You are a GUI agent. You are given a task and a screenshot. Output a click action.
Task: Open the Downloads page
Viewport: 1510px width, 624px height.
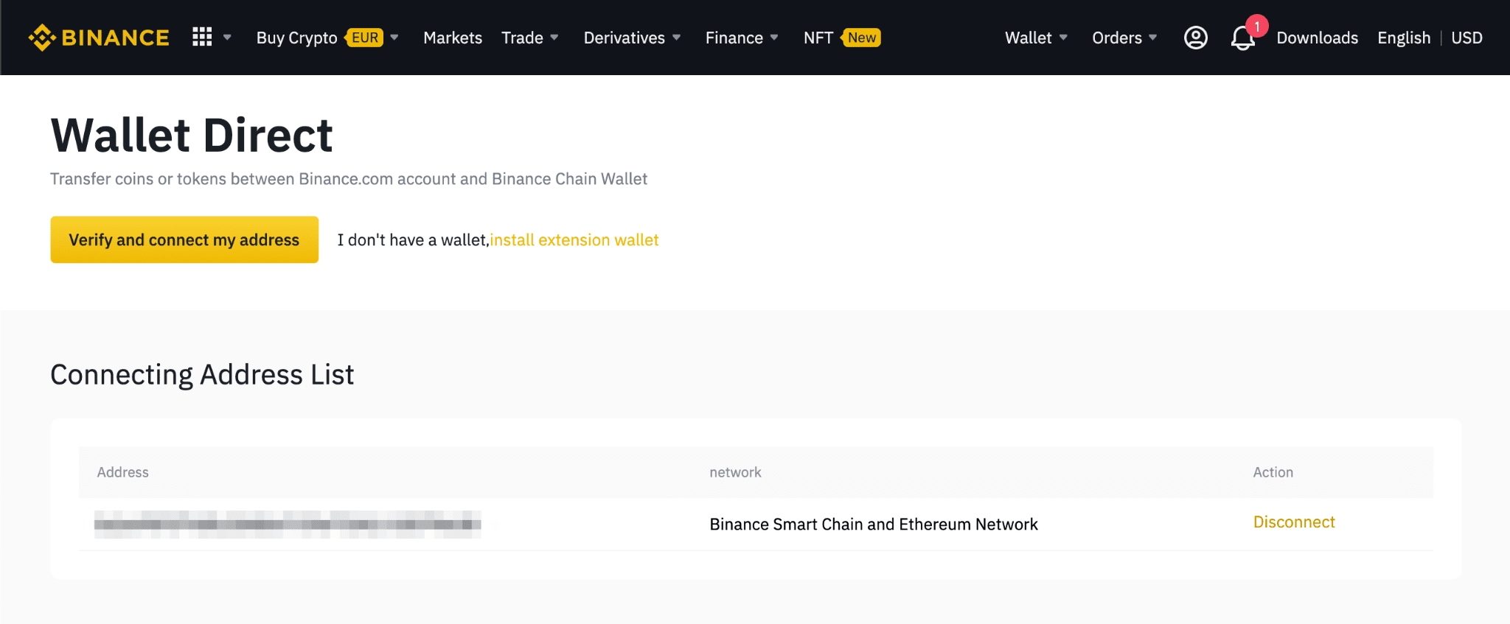(1317, 38)
